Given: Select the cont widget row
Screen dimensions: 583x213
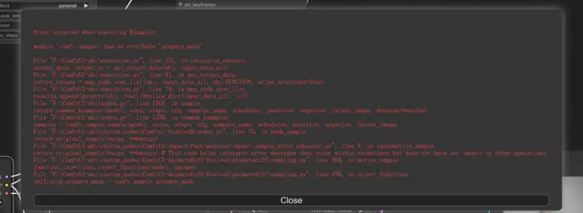Looking at the screenshot, I should pyautogui.click(x=11, y=26).
